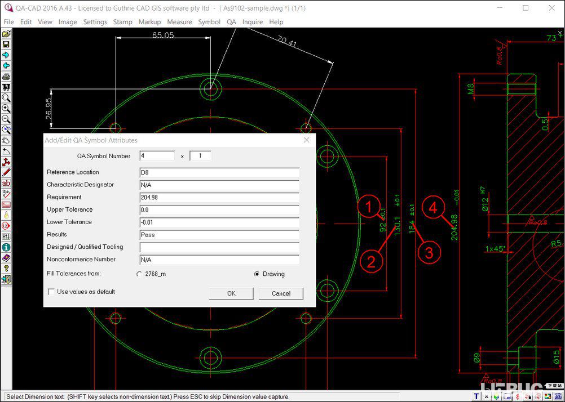Search text using the binoculars icon
Screen dimensions: 565x402
point(6,87)
